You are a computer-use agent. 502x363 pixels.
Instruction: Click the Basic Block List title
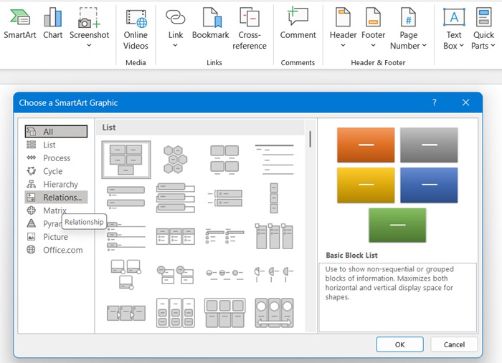coord(351,255)
